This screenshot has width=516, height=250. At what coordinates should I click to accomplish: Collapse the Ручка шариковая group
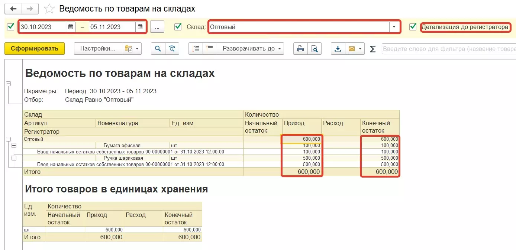tap(14, 158)
